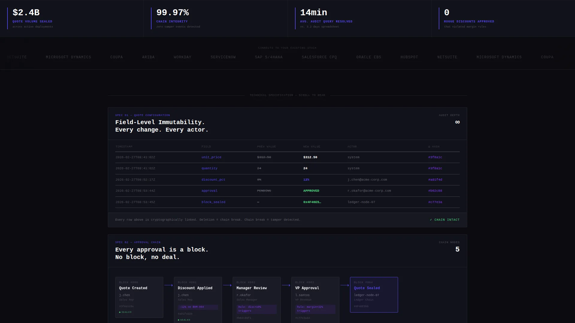Click timestamp 2026-02-27T08:53:44Z
575x323 pixels.
(135, 191)
